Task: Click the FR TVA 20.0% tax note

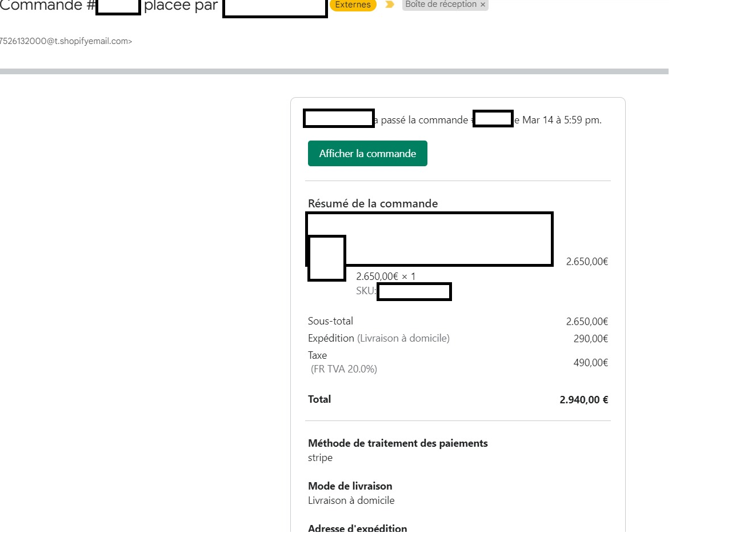Action: tap(344, 369)
